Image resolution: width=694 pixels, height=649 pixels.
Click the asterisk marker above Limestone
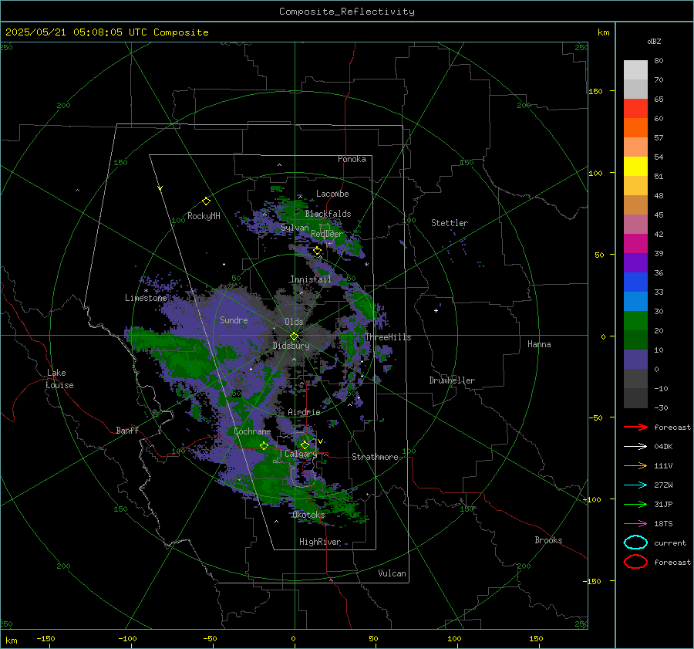(146, 291)
